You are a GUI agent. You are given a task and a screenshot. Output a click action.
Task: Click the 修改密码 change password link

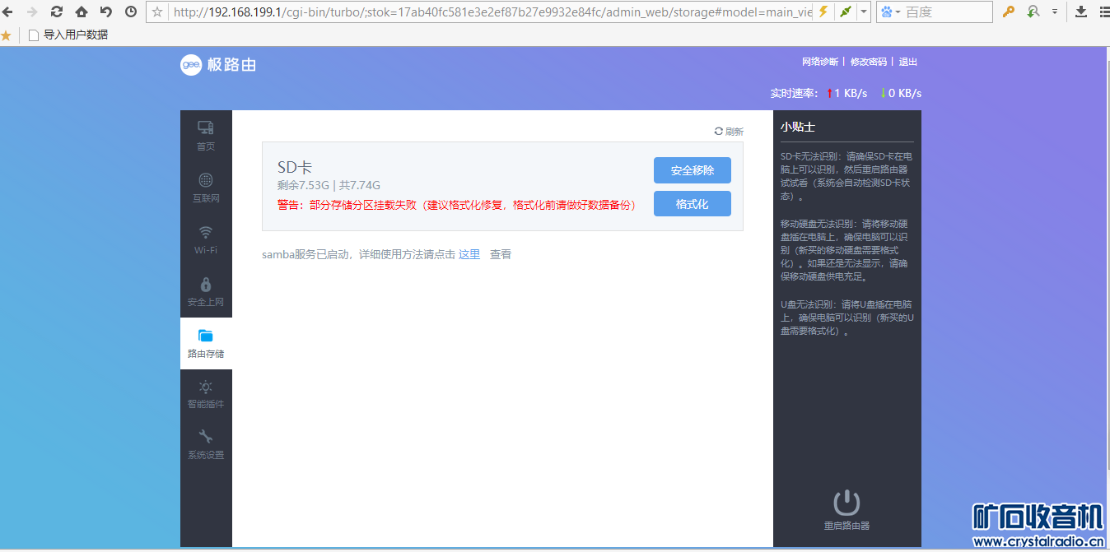click(x=868, y=62)
